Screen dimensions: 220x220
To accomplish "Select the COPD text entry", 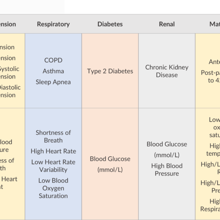I will (x=53, y=60).
